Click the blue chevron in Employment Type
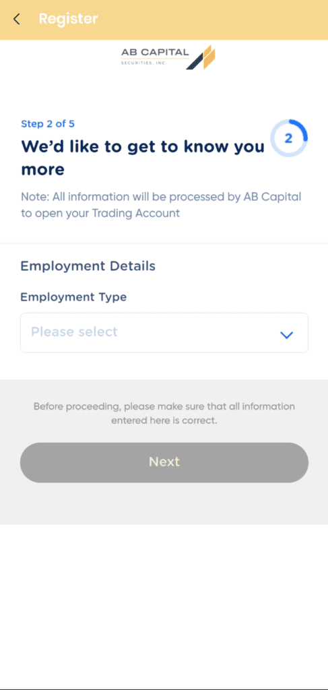 (x=287, y=335)
